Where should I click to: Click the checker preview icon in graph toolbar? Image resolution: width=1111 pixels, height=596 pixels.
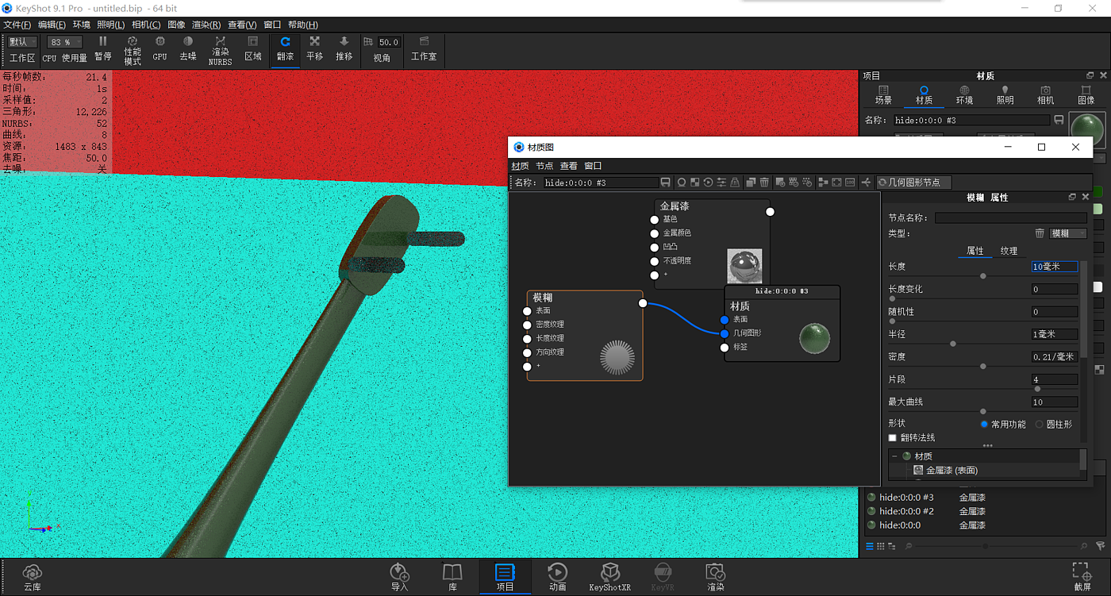point(694,183)
